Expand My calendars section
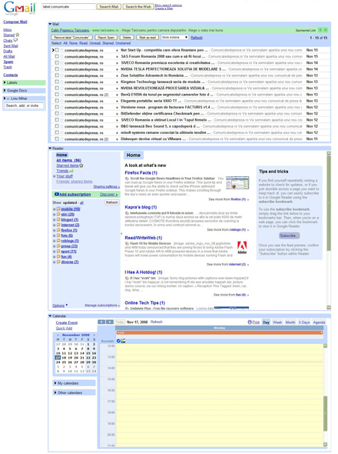The width and height of the screenshot is (338, 454). pos(55,383)
